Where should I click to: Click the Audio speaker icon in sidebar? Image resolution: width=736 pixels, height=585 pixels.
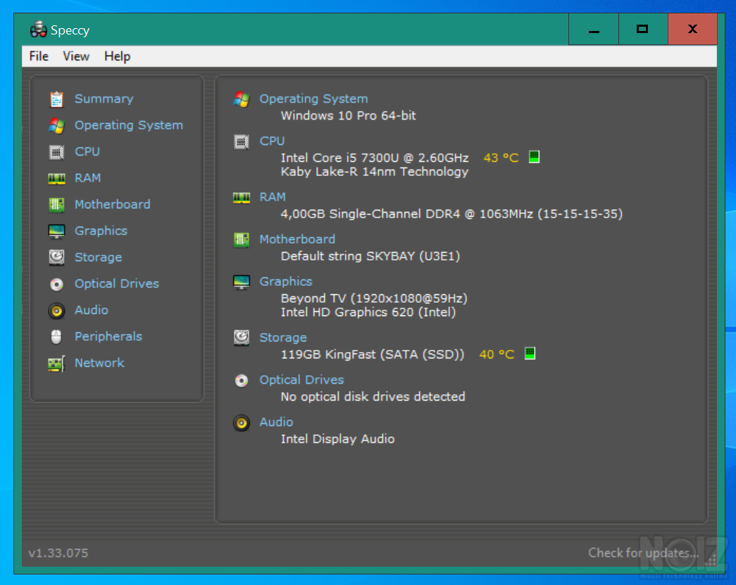coord(56,310)
